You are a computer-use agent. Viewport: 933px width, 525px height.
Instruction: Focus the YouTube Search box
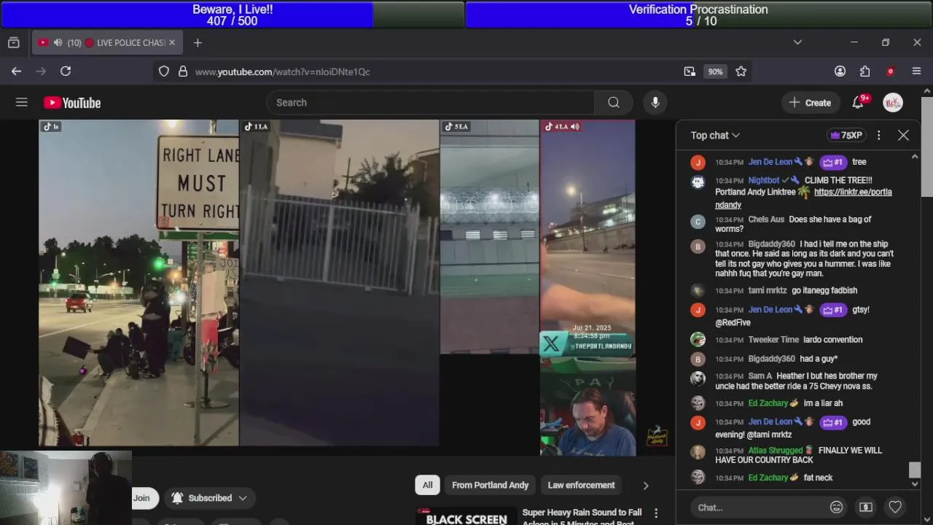click(x=430, y=103)
